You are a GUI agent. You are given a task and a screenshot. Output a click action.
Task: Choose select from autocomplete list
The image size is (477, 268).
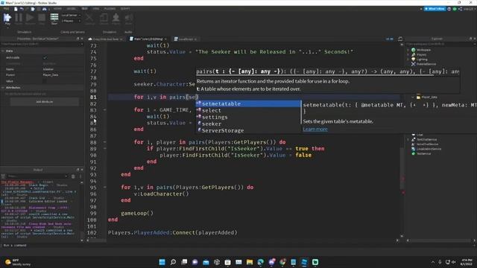tap(247, 110)
